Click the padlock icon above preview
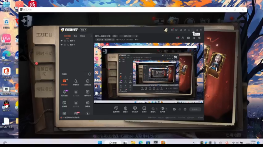This screenshot has height=147, width=263. tap(183, 38)
